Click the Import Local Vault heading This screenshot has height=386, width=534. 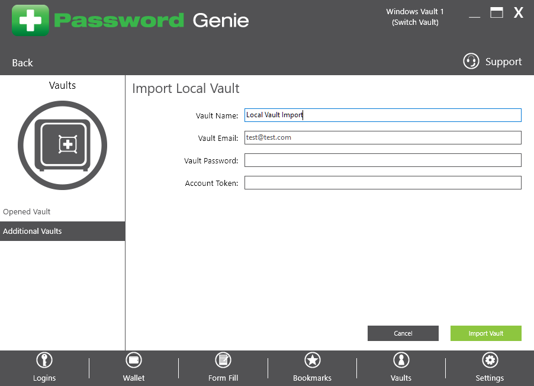pos(186,89)
